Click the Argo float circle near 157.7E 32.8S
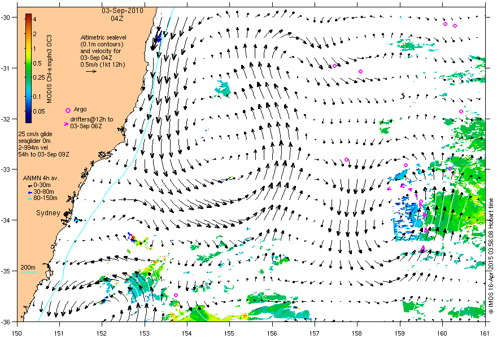The height and width of the screenshot is (339, 497). pos(346,159)
